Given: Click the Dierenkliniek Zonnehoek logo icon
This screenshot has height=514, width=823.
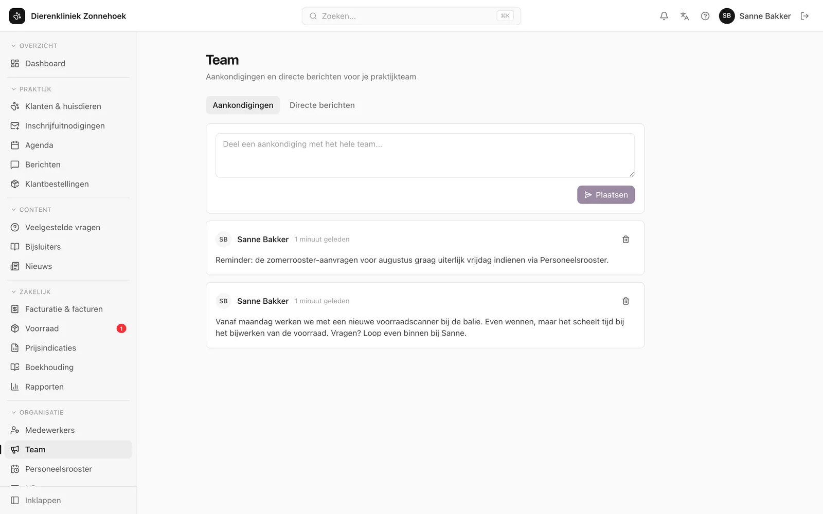Looking at the screenshot, I should [17, 16].
